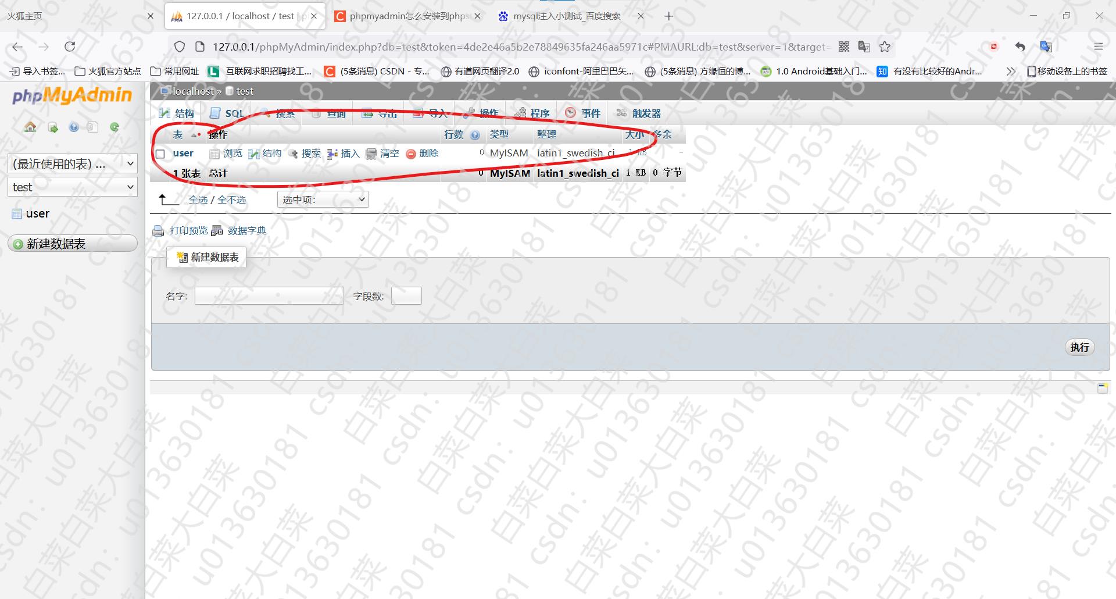Reload the navigation frame with green refresh icon
The width and height of the screenshot is (1116, 599).
(x=115, y=127)
